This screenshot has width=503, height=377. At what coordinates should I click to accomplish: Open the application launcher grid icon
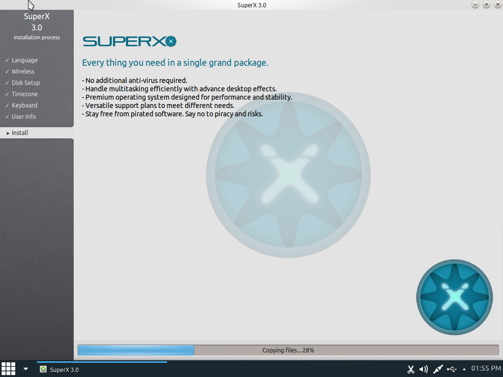(x=8, y=369)
